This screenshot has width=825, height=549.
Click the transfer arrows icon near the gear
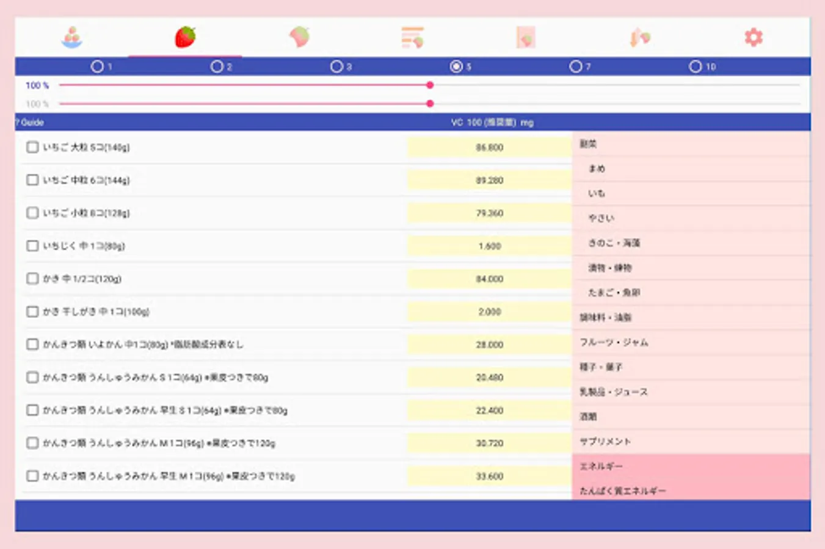coord(640,37)
